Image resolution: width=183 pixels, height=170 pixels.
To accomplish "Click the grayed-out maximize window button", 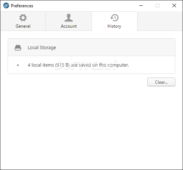I will click(x=157, y=5).
